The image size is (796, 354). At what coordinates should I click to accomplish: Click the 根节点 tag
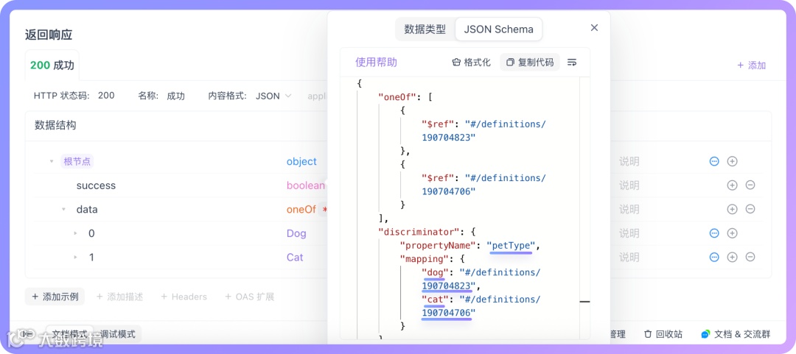(77, 162)
